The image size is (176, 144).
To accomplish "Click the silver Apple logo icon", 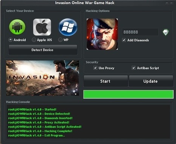I will (42, 27).
